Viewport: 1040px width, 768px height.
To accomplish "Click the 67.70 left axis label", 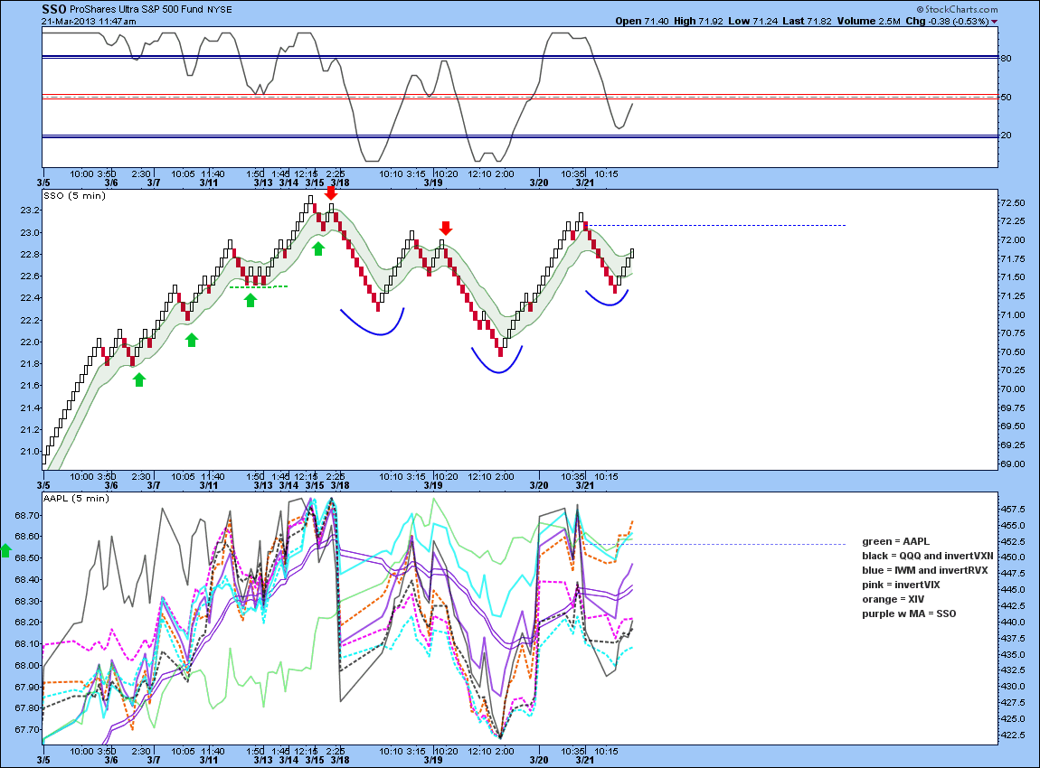I will tap(27, 730).
